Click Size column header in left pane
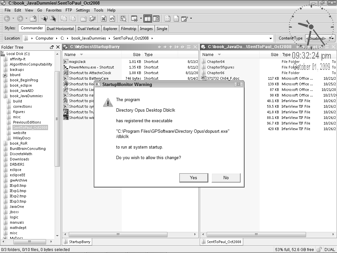This screenshot has height=253, width=337. 132,55
